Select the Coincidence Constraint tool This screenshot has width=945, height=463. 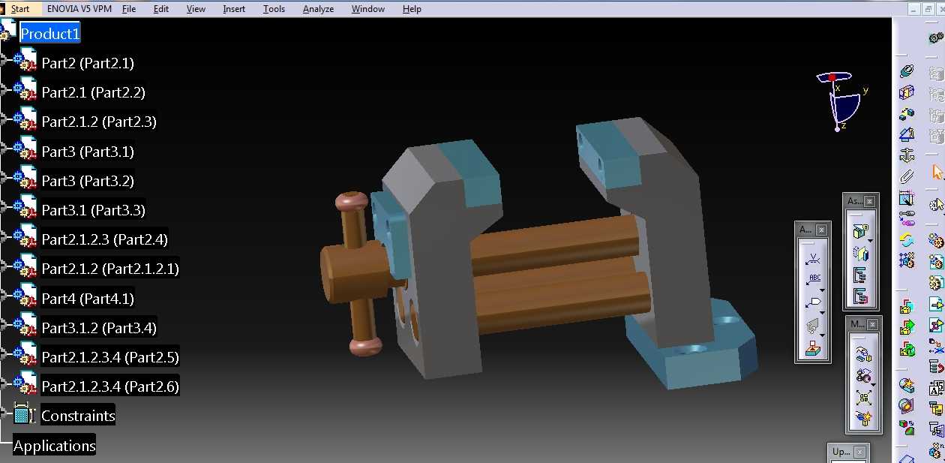pos(907,71)
